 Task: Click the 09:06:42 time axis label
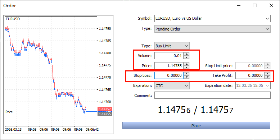(92, 130)
